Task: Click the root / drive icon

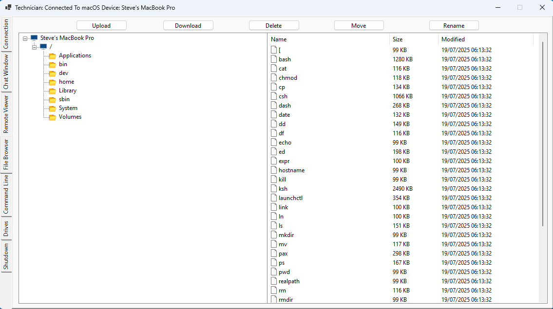Action: [x=43, y=47]
